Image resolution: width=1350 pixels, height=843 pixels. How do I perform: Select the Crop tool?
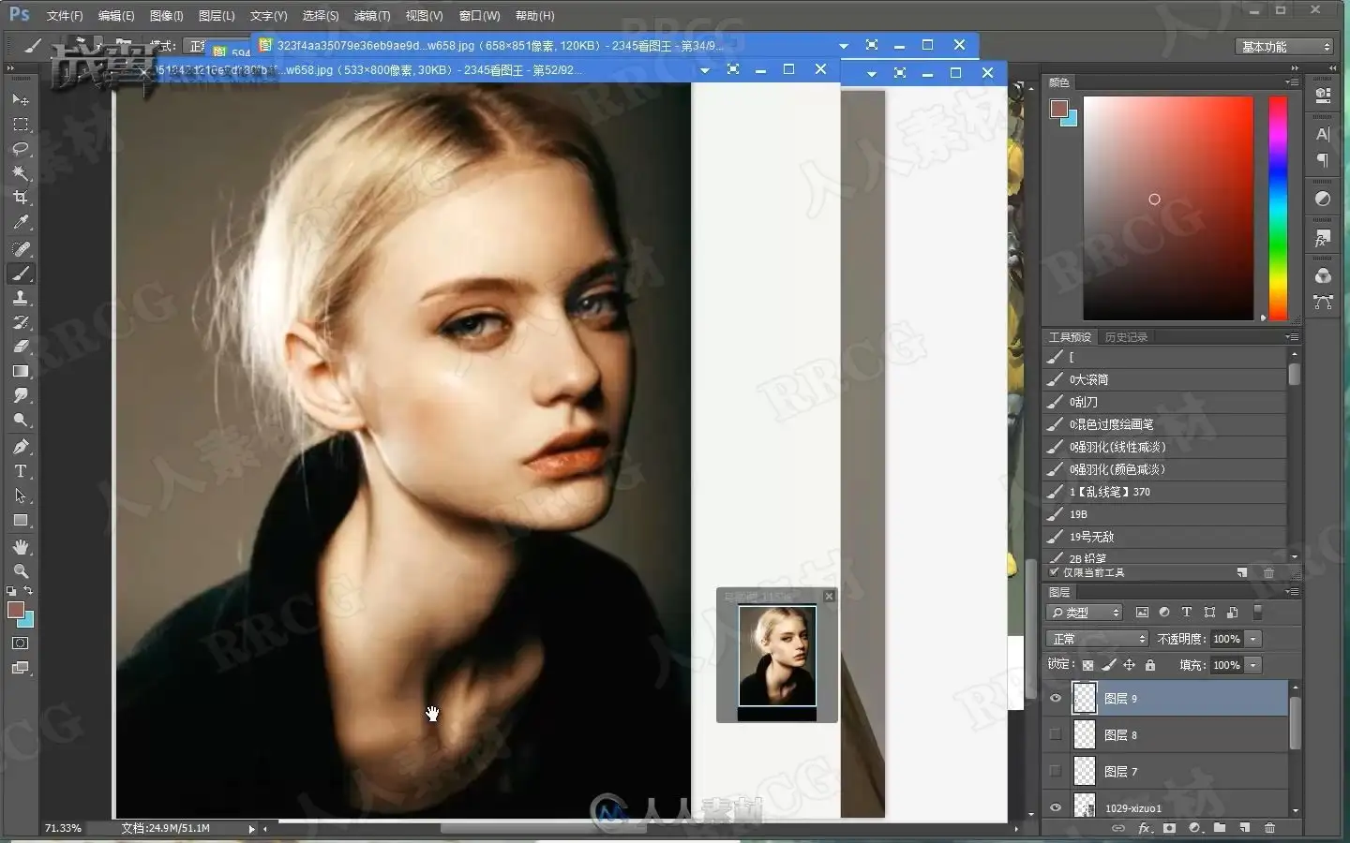(x=21, y=198)
